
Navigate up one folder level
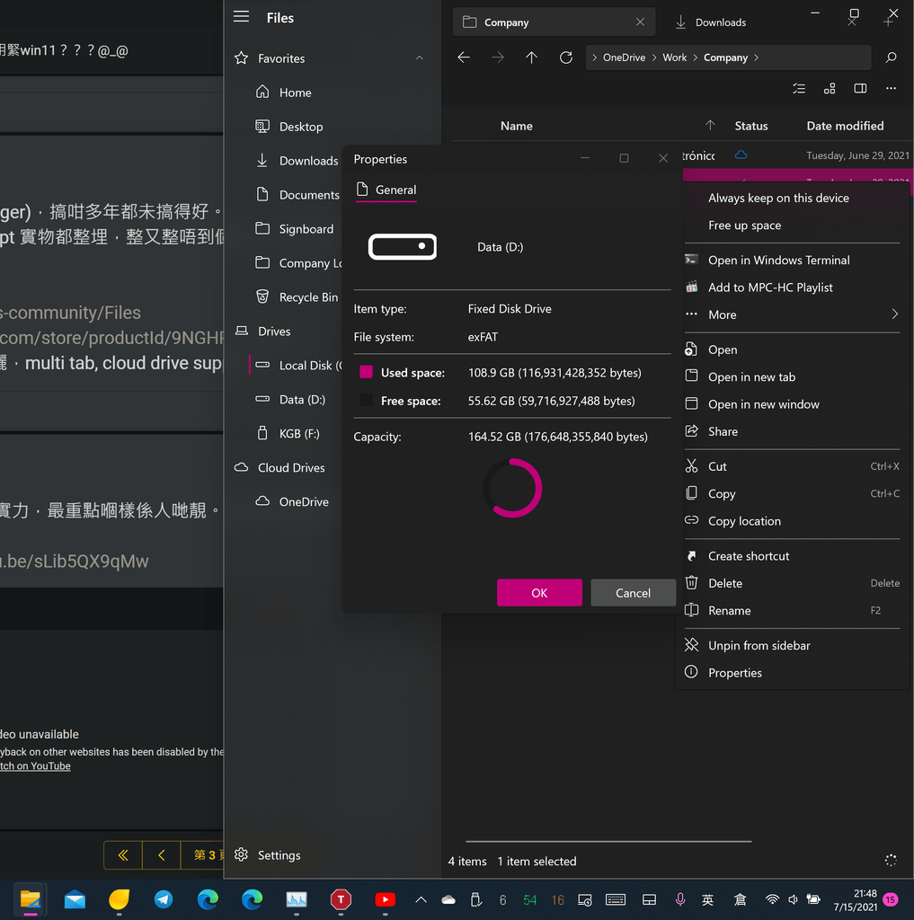point(531,57)
